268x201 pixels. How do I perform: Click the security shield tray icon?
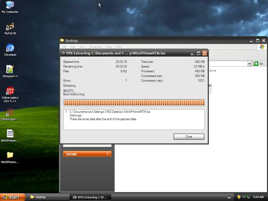tap(239, 197)
